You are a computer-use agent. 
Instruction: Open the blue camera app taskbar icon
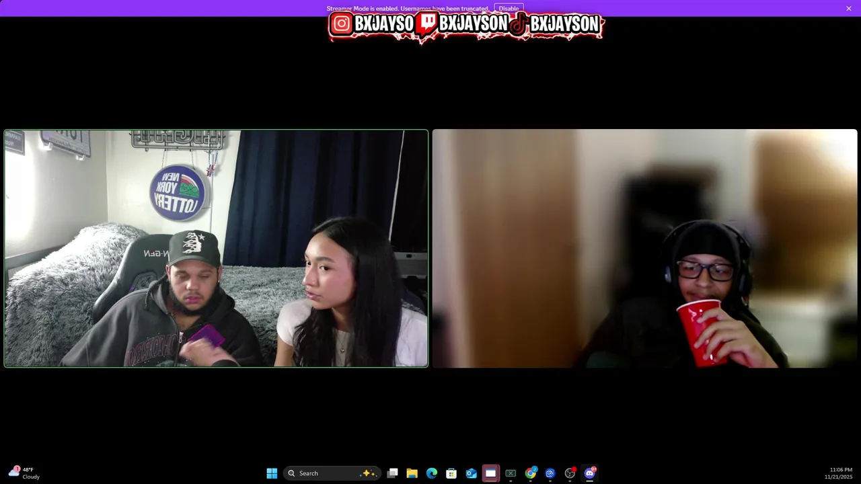click(x=550, y=473)
